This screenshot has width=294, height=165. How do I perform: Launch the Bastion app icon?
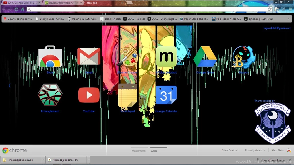pyautogui.click(x=243, y=57)
